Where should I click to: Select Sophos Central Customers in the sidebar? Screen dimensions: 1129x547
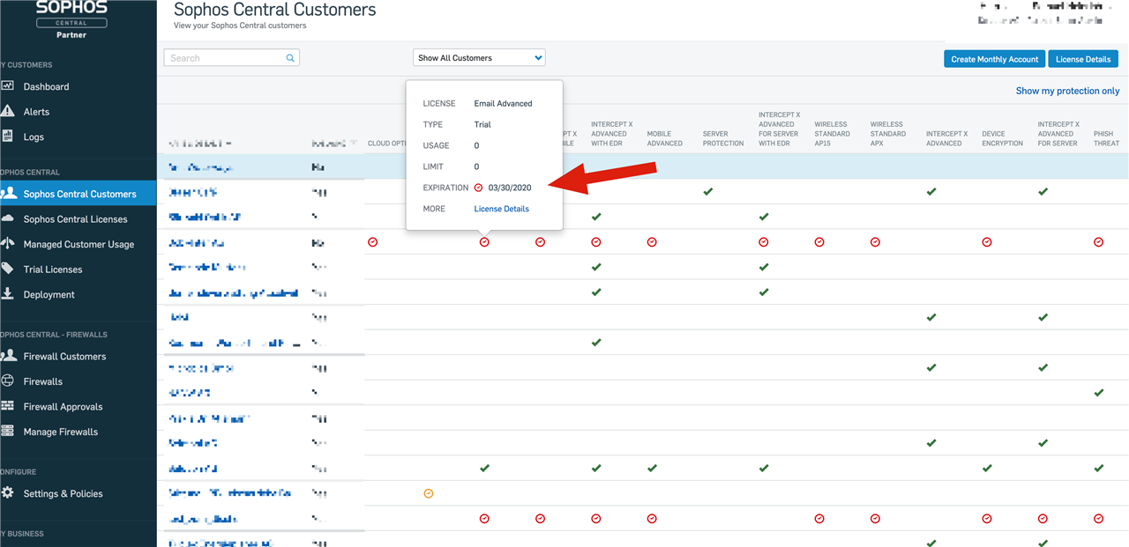[x=79, y=194]
